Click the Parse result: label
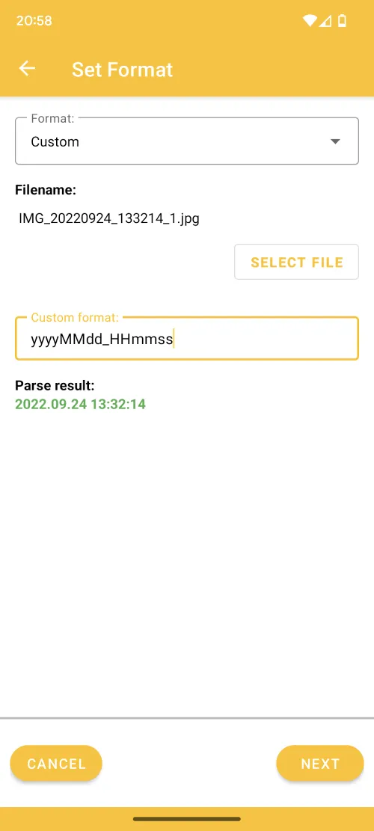The image size is (374, 831). pos(55,385)
